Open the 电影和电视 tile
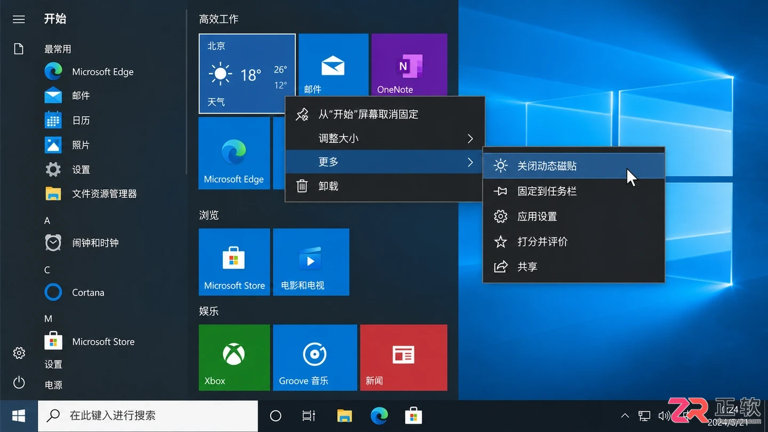 tap(311, 262)
